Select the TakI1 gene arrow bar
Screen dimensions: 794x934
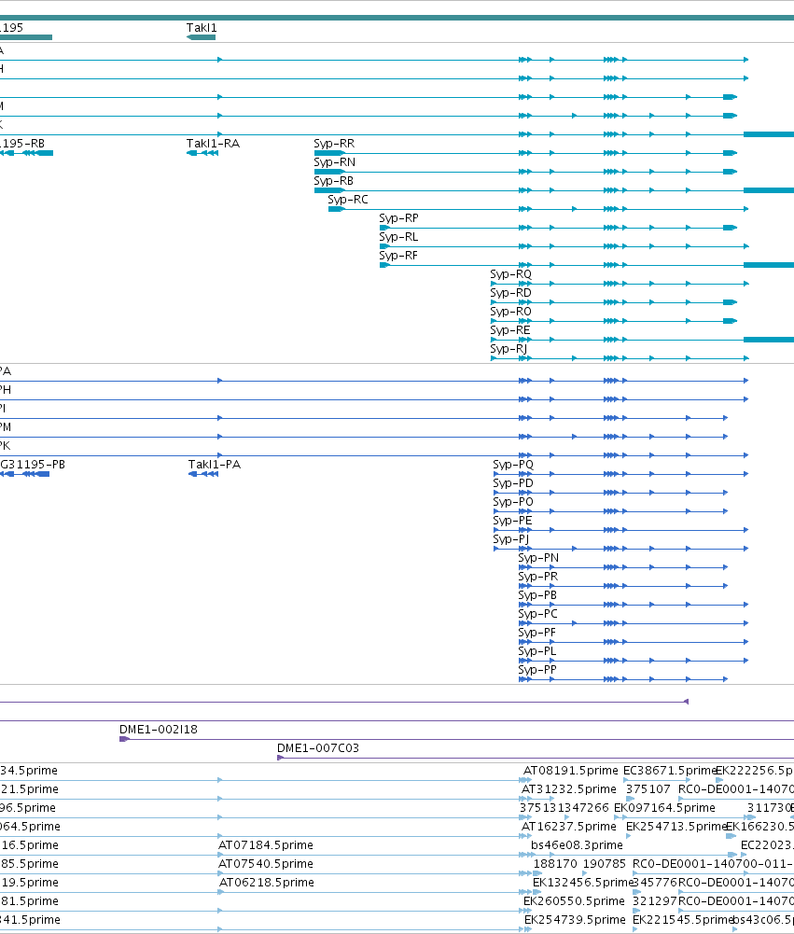pos(201,37)
